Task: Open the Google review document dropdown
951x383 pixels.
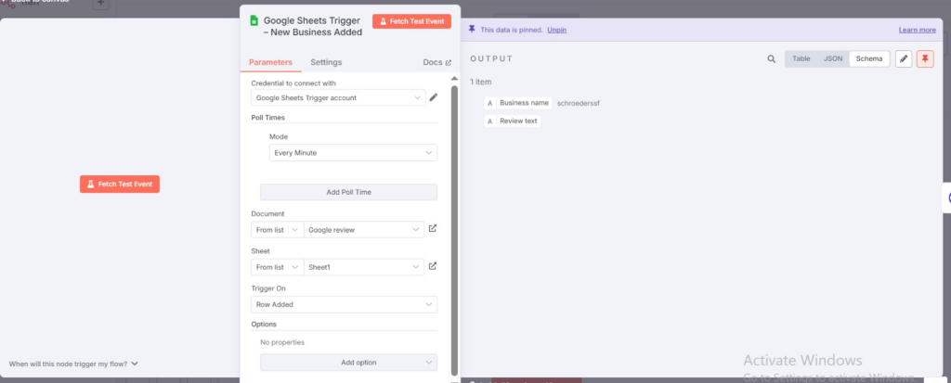Action: [x=364, y=230]
